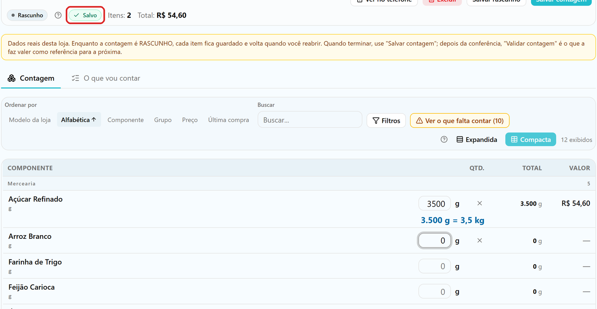Screen dimensions: 597x309
Task: Sort by Modelo da loja
Action: 30,120
